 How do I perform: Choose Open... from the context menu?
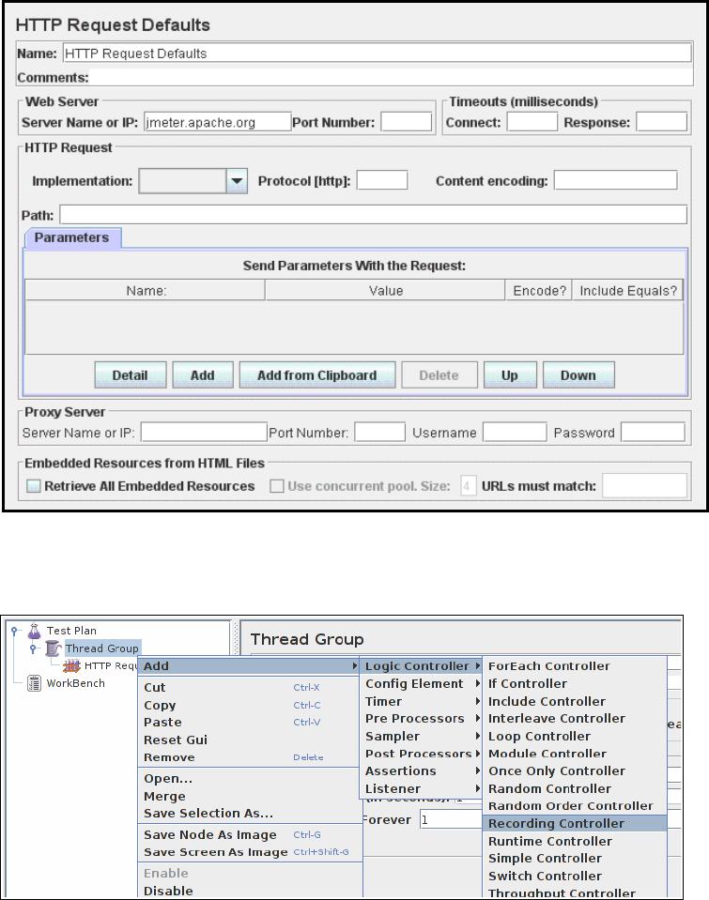[250, 779]
